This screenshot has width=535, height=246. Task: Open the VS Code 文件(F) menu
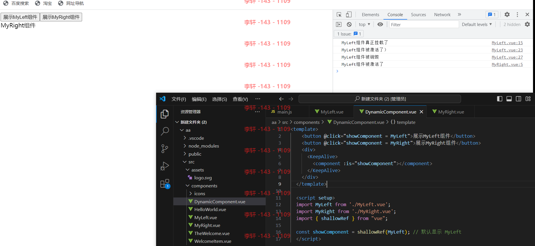179,99
